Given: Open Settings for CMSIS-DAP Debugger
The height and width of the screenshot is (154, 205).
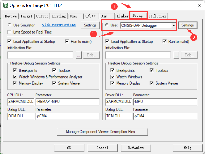Looking at the screenshot, I should pyautogui.click(x=187, y=25).
